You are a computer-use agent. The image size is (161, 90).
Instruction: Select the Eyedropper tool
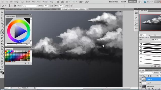pyautogui.click(x=2, y=26)
